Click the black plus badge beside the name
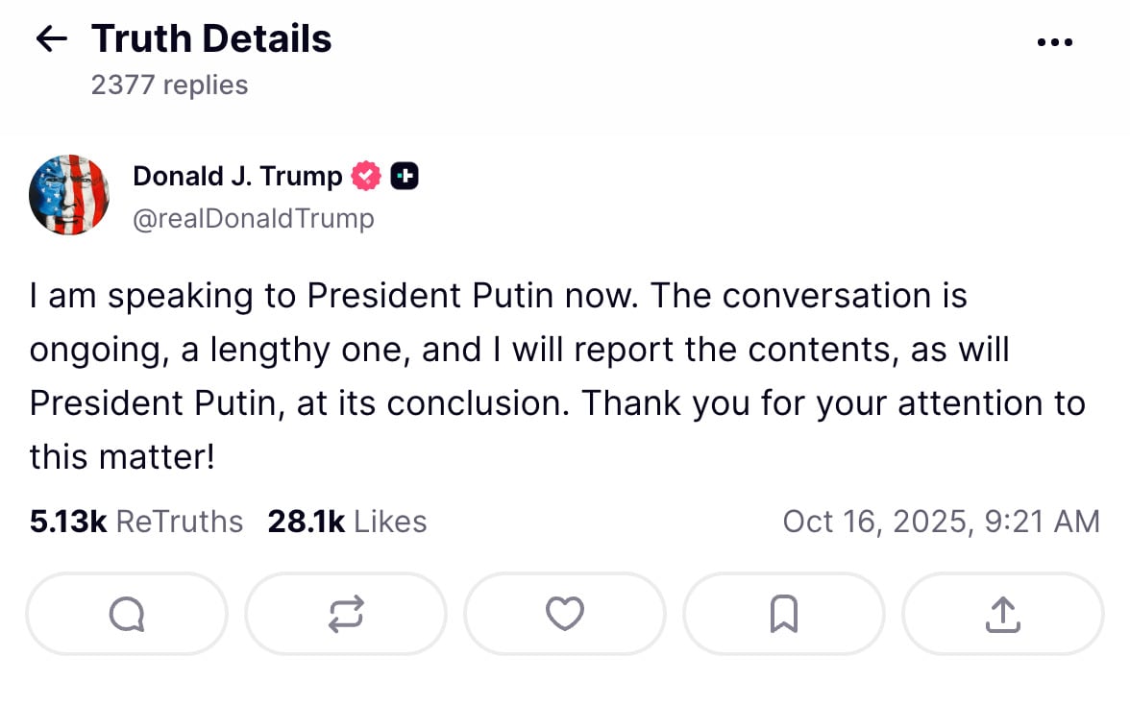 pos(405,177)
